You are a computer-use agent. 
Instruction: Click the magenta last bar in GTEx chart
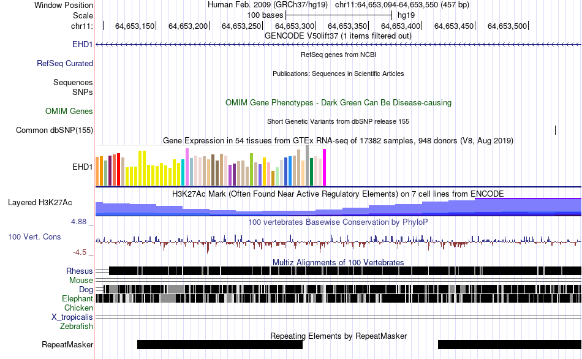pyautogui.click(x=325, y=167)
